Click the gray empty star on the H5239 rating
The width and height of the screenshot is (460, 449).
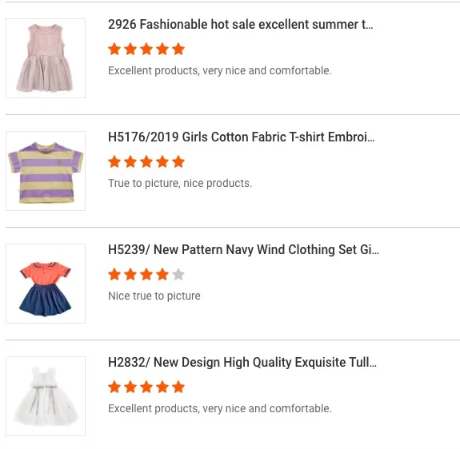tap(178, 275)
